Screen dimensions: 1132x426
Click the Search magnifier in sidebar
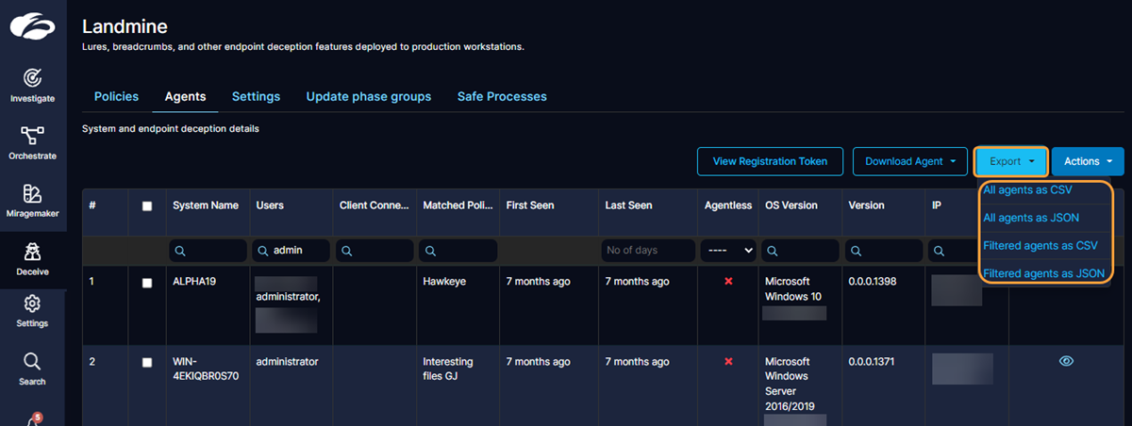point(32,369)
